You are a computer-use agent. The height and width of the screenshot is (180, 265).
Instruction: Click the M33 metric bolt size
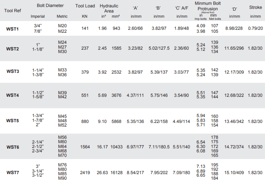(62, 70)
